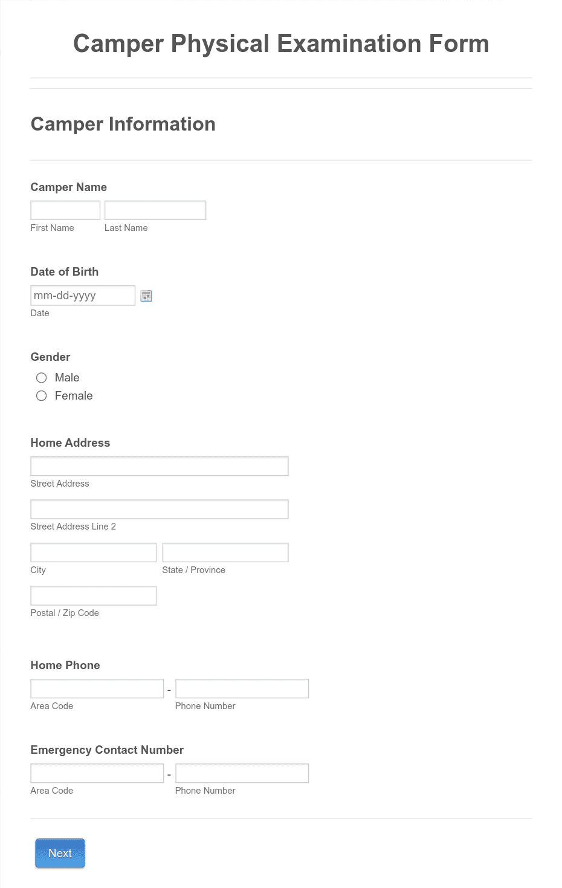Screen dimensions: 562x888
Task: Select the Female gender radio button
Action: pos(41,395)
